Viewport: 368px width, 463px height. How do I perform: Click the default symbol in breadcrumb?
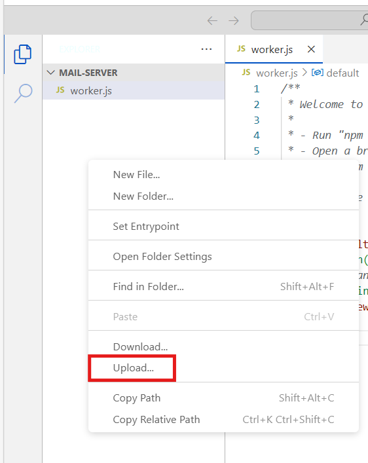coord(342,73)
